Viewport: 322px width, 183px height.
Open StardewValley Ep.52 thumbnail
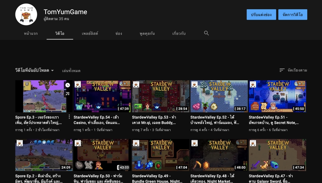click(x=219, y=96)
